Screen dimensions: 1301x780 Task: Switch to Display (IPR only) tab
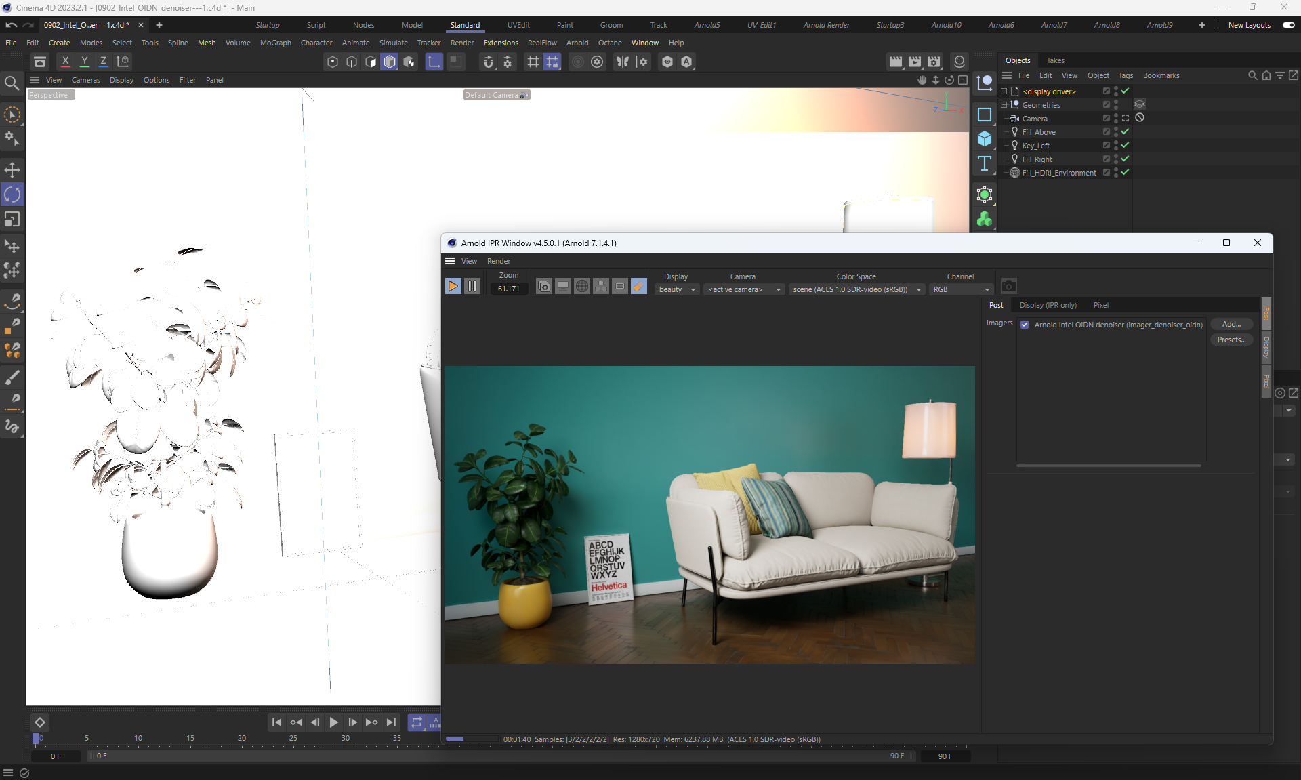click(x=1048, y=305)
